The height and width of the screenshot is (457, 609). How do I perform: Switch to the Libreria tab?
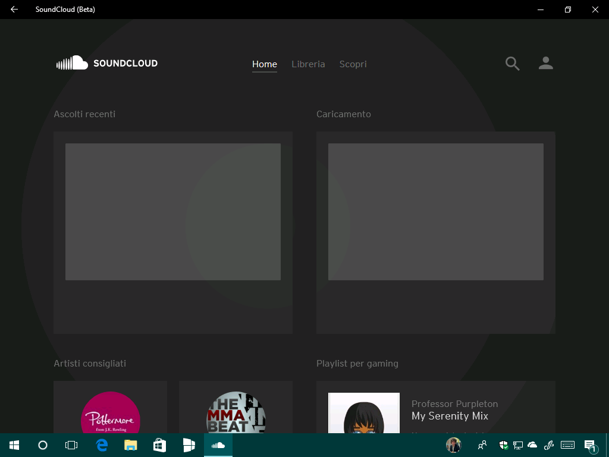point(309,64)
